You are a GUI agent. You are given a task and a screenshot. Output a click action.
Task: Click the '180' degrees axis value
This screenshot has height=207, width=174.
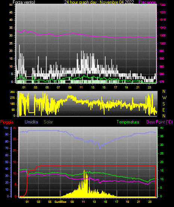pyautogui.click(x=12, y=104)
